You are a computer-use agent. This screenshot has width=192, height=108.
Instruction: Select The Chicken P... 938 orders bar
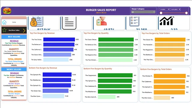click(170, 76)
